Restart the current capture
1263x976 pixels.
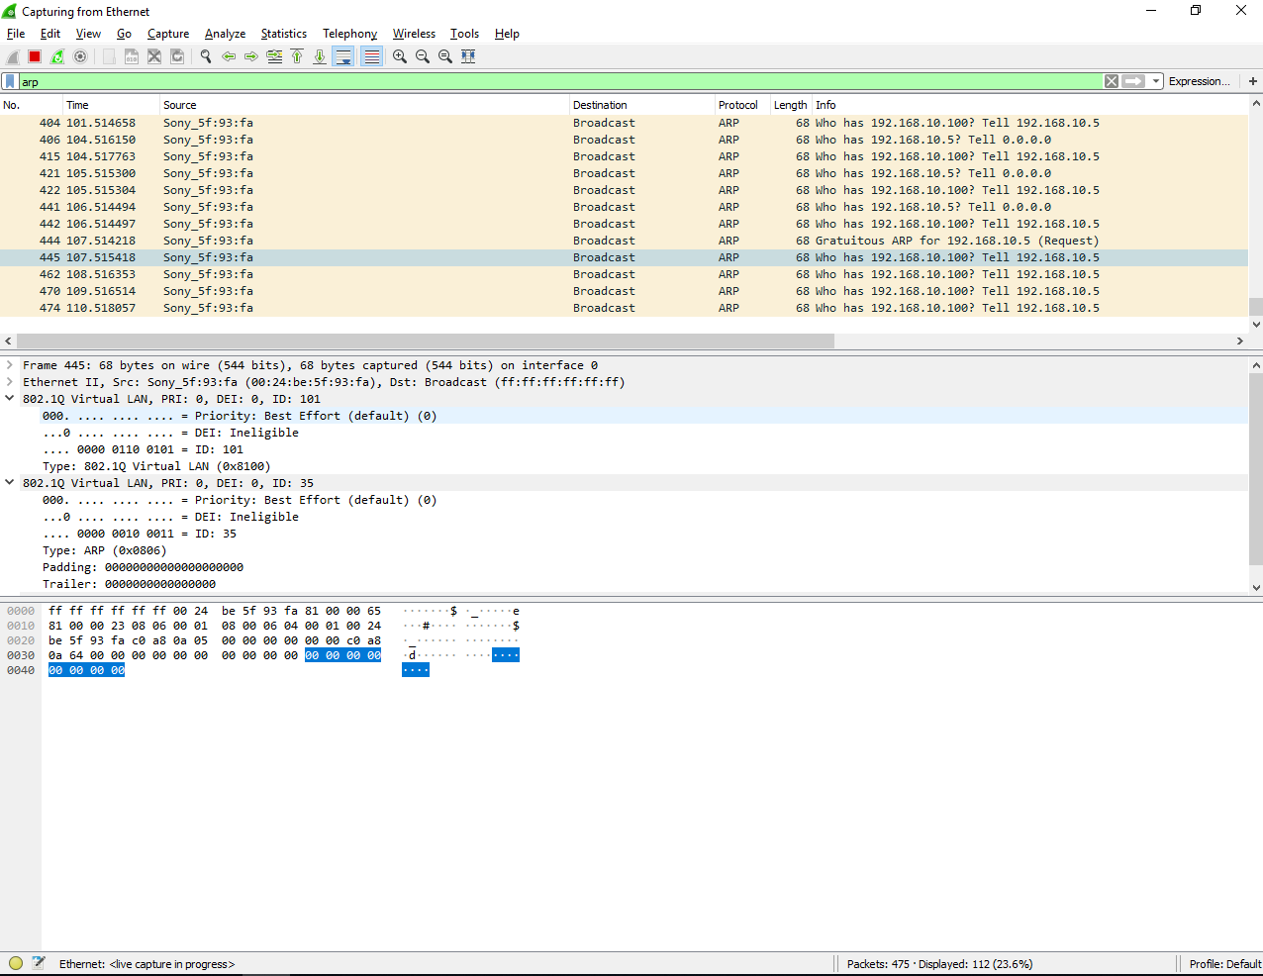pyautogui.click(x=57, y=56)
